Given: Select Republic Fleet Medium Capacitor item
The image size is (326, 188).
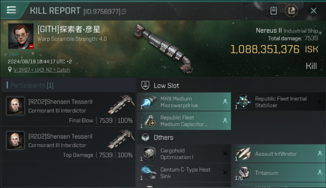Looking at the screenshot, I should click(x=184, y=121).
